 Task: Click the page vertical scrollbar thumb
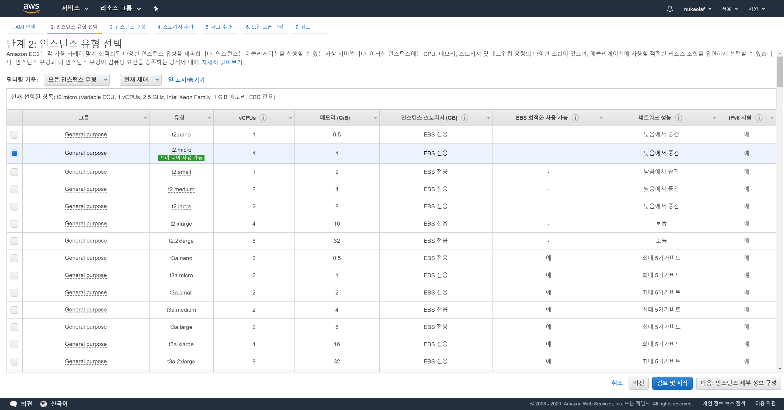coord(779,72)
